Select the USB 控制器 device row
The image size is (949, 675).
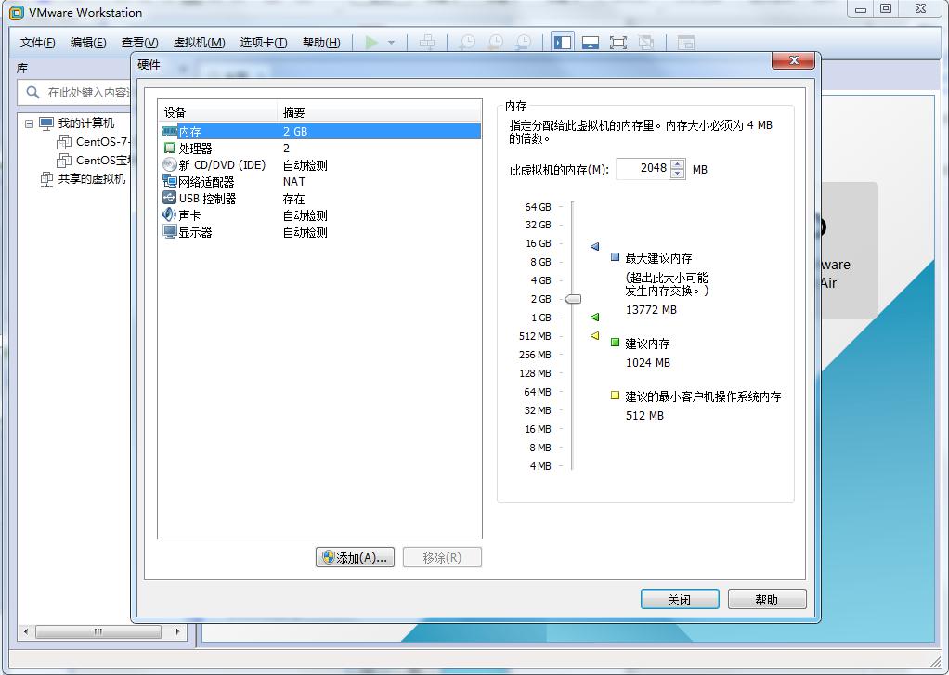[x=320, y=199]
